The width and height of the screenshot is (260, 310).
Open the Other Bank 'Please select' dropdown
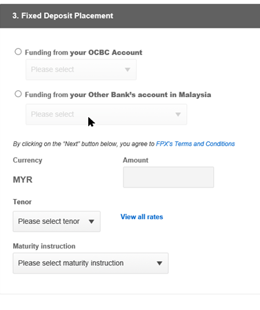pyautogui.click(x=106, y=114)
